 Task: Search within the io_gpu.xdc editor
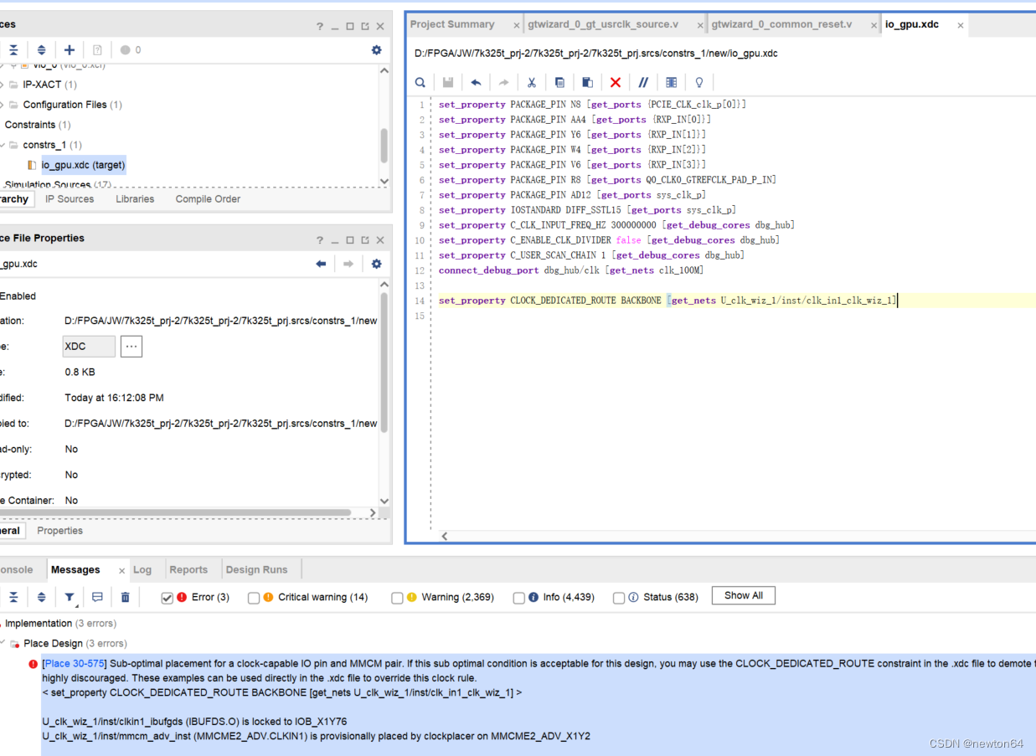tap(420, 82)
